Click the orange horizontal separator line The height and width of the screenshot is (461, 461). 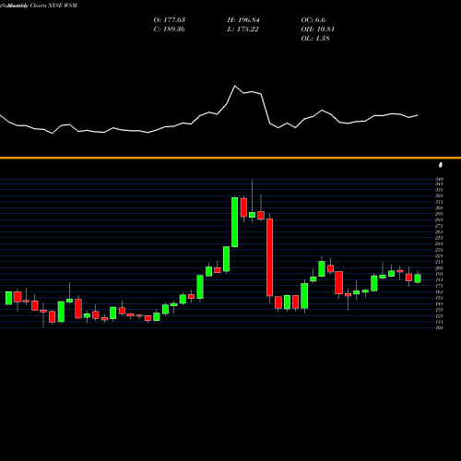pos(230,158)
